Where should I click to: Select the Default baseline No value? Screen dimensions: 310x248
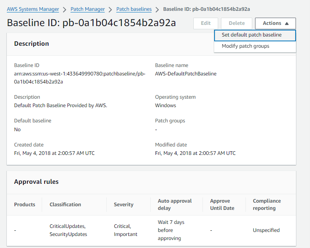pos(17,130)
